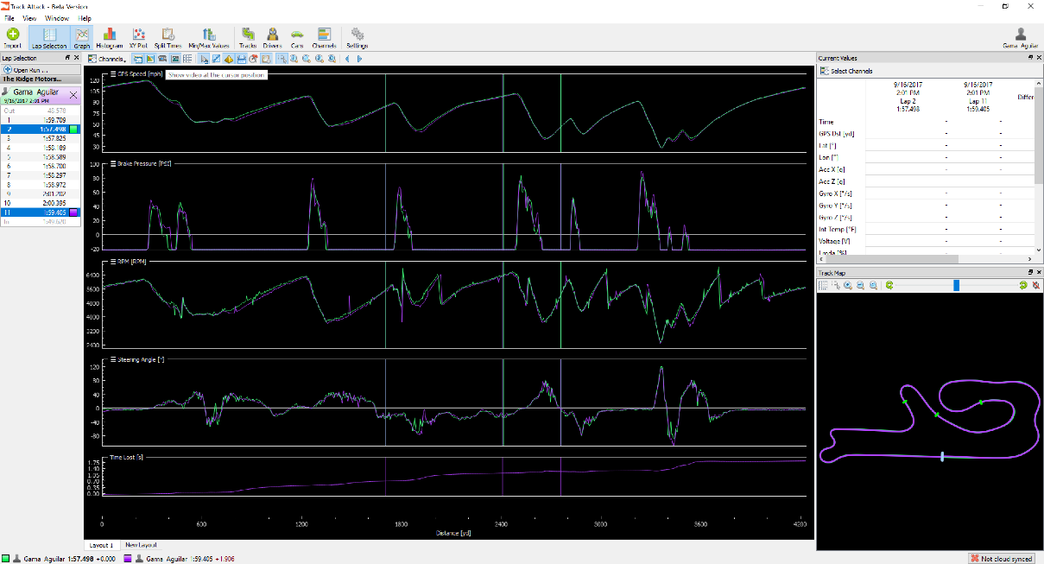1044x564 pixels.
Task: Open the Drivers manager
Action: [272, 36]
